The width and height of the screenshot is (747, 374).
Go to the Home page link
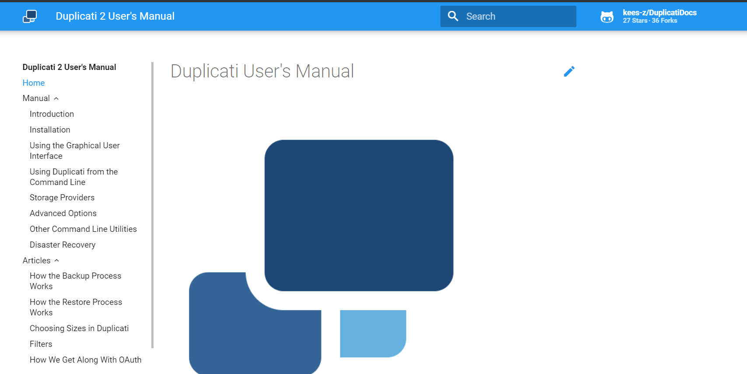point(34,83)
